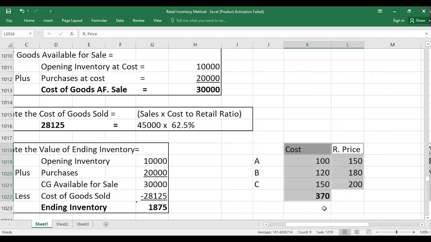The image size is (431, 242).
Task: Switch to Page Break Preview icon
Action: (369, 232)
